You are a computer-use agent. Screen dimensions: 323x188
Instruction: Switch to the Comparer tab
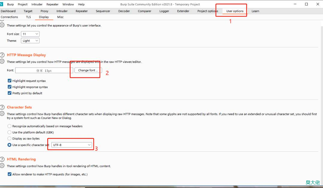click(x=144, y=11)
